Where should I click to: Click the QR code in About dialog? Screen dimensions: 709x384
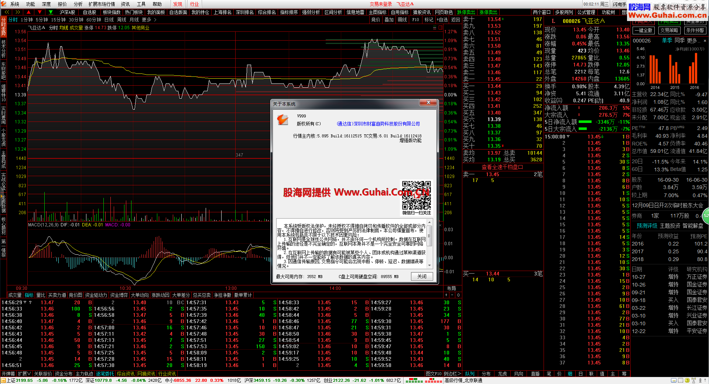pyautogui.click(x=417, y=195)
